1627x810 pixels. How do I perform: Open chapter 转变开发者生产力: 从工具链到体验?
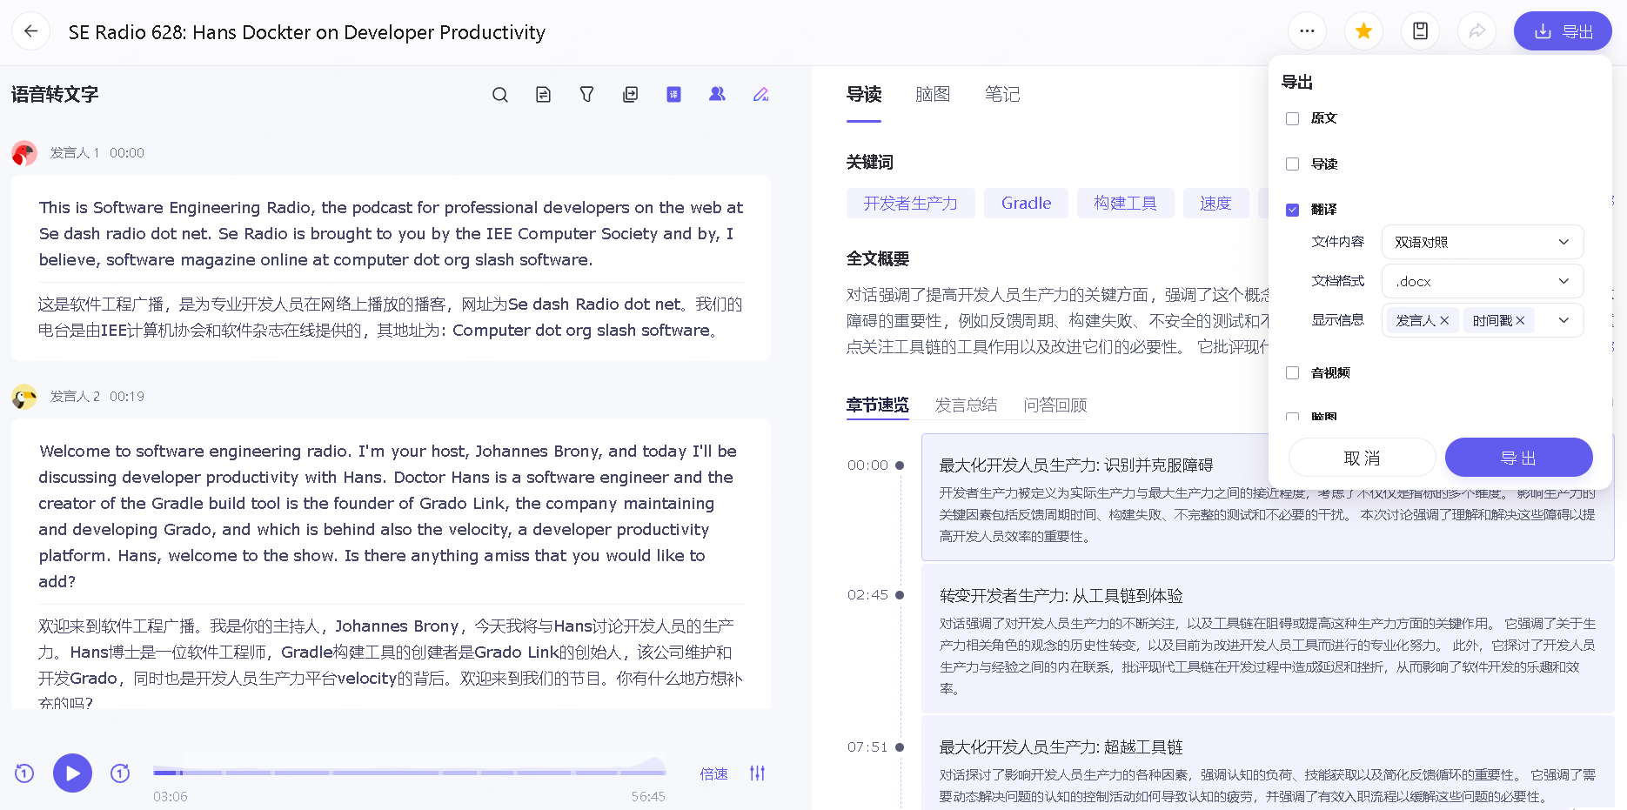tap(1268, 639)
